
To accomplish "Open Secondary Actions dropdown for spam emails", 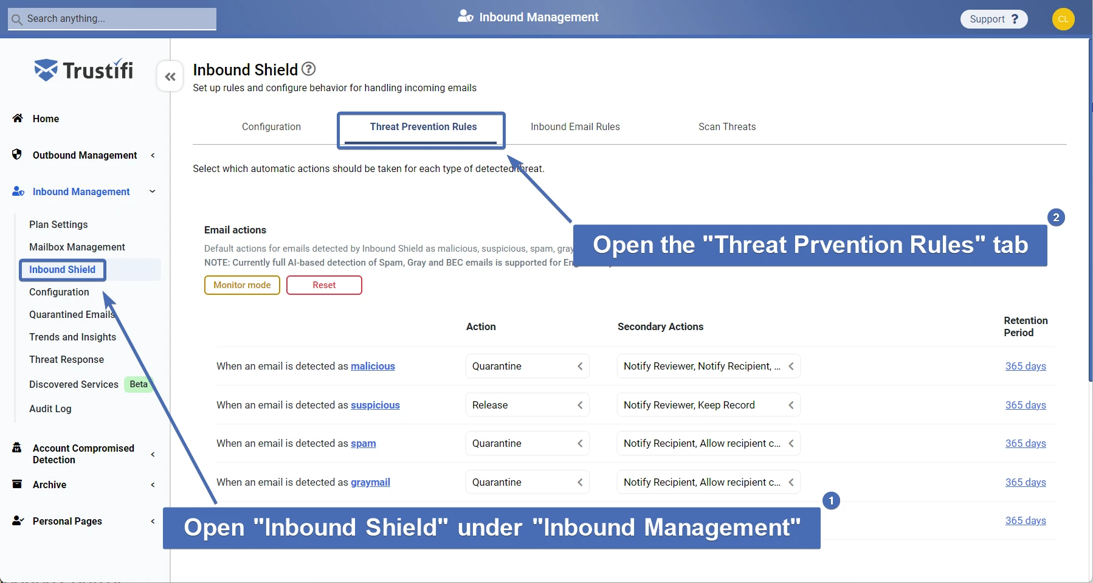I will 708,443.
